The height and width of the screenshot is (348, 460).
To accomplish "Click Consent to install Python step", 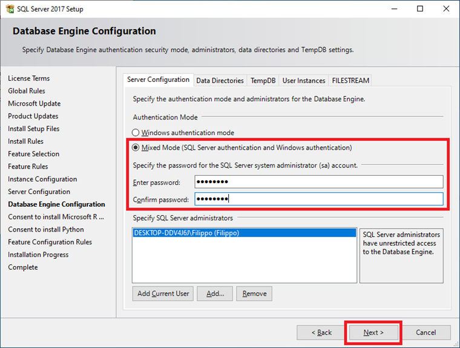I will pyautogui.click(x=46, y=229).
